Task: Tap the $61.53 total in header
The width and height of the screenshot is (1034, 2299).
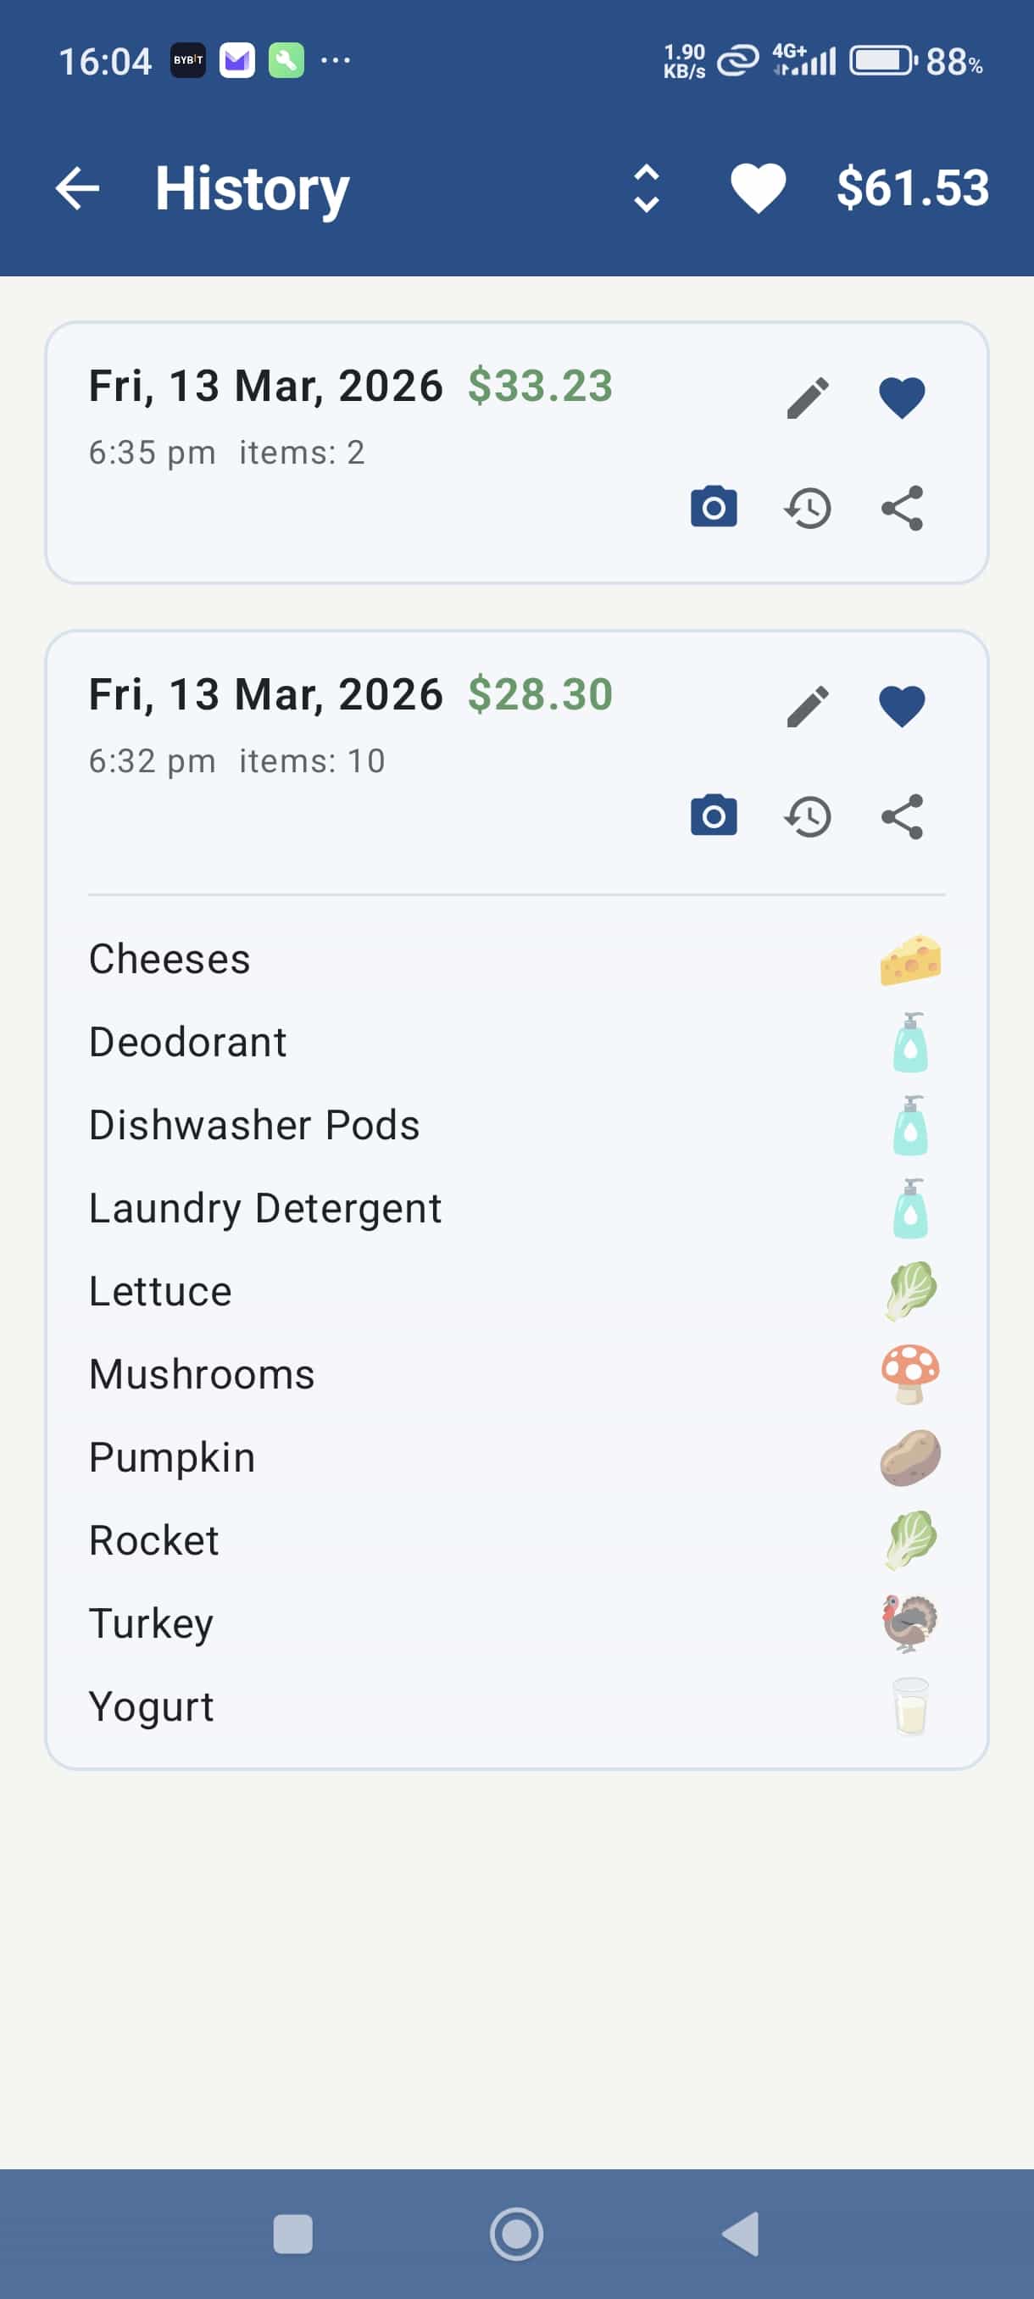Action: tap(912, 188)
